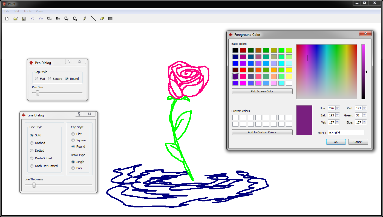
Task: Select the Square cap style in Pen Dialog
Action: (50, 79)
